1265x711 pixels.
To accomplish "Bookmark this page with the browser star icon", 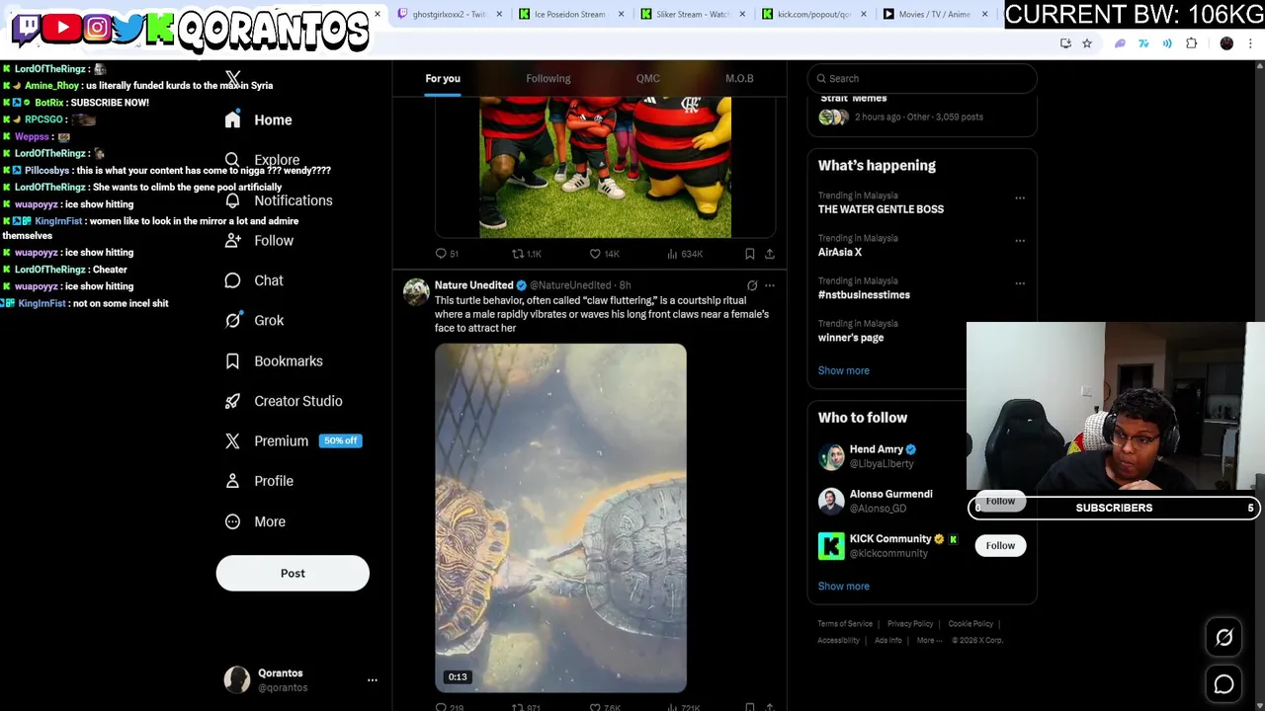I will coord(1087,43).
